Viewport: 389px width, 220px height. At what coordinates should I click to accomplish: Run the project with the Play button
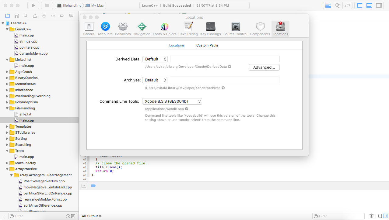pos(33,5)
